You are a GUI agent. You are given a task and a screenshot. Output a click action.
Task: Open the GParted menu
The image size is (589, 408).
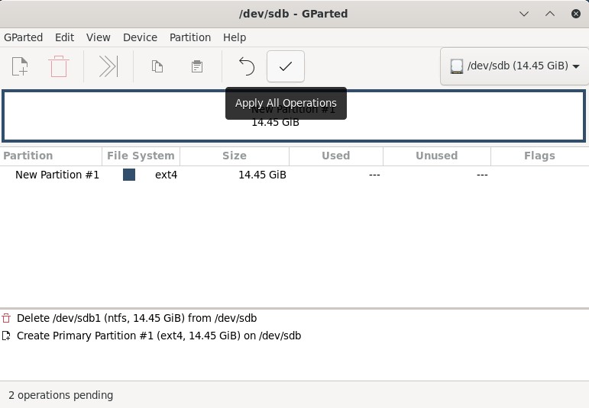[x=24, y=37]
